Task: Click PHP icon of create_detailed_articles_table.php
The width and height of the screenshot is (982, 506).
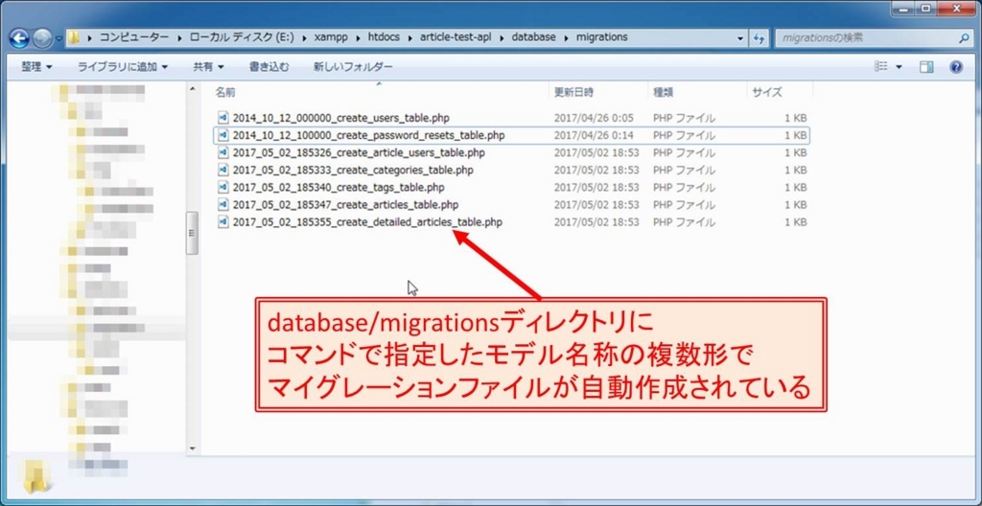Action: tap(222, 222)
